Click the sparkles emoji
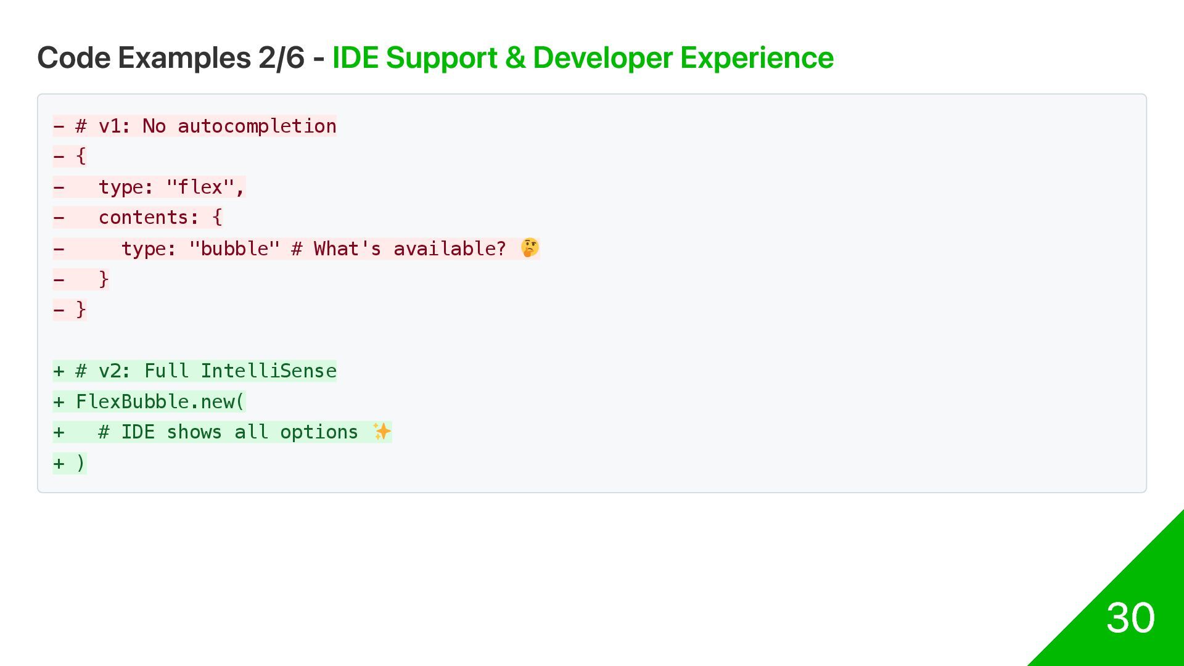The height and width of the screenshot is (666, 1184). (x=382, y=432)
